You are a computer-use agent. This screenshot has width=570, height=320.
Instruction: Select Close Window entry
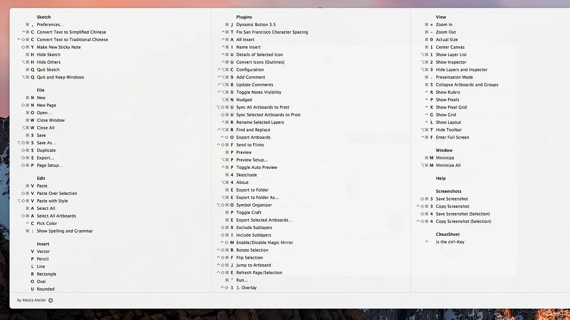click(x=51, y=120)
